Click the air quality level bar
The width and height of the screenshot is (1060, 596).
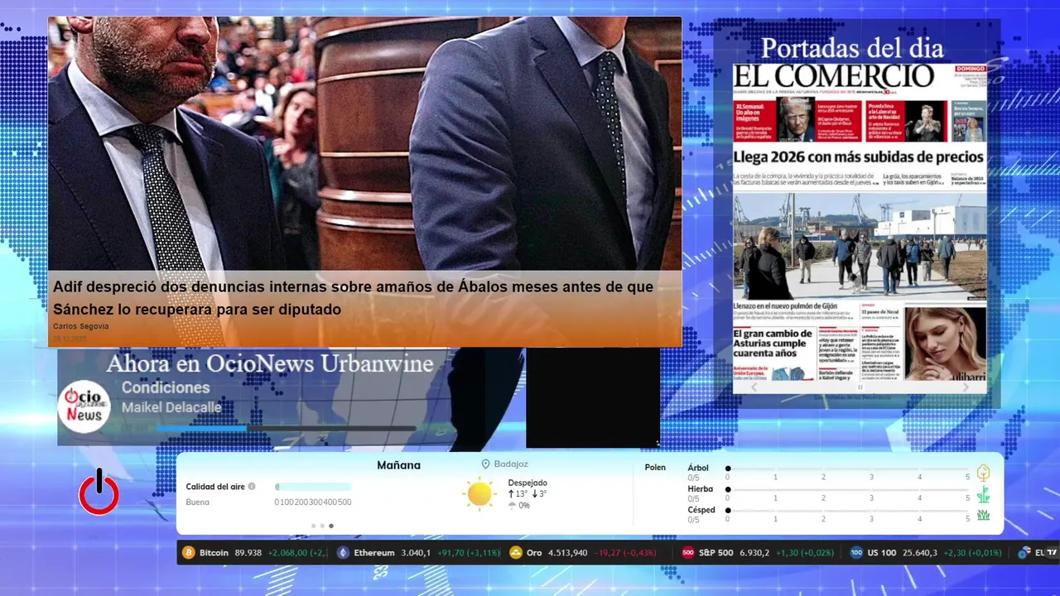tap(313, 487)
